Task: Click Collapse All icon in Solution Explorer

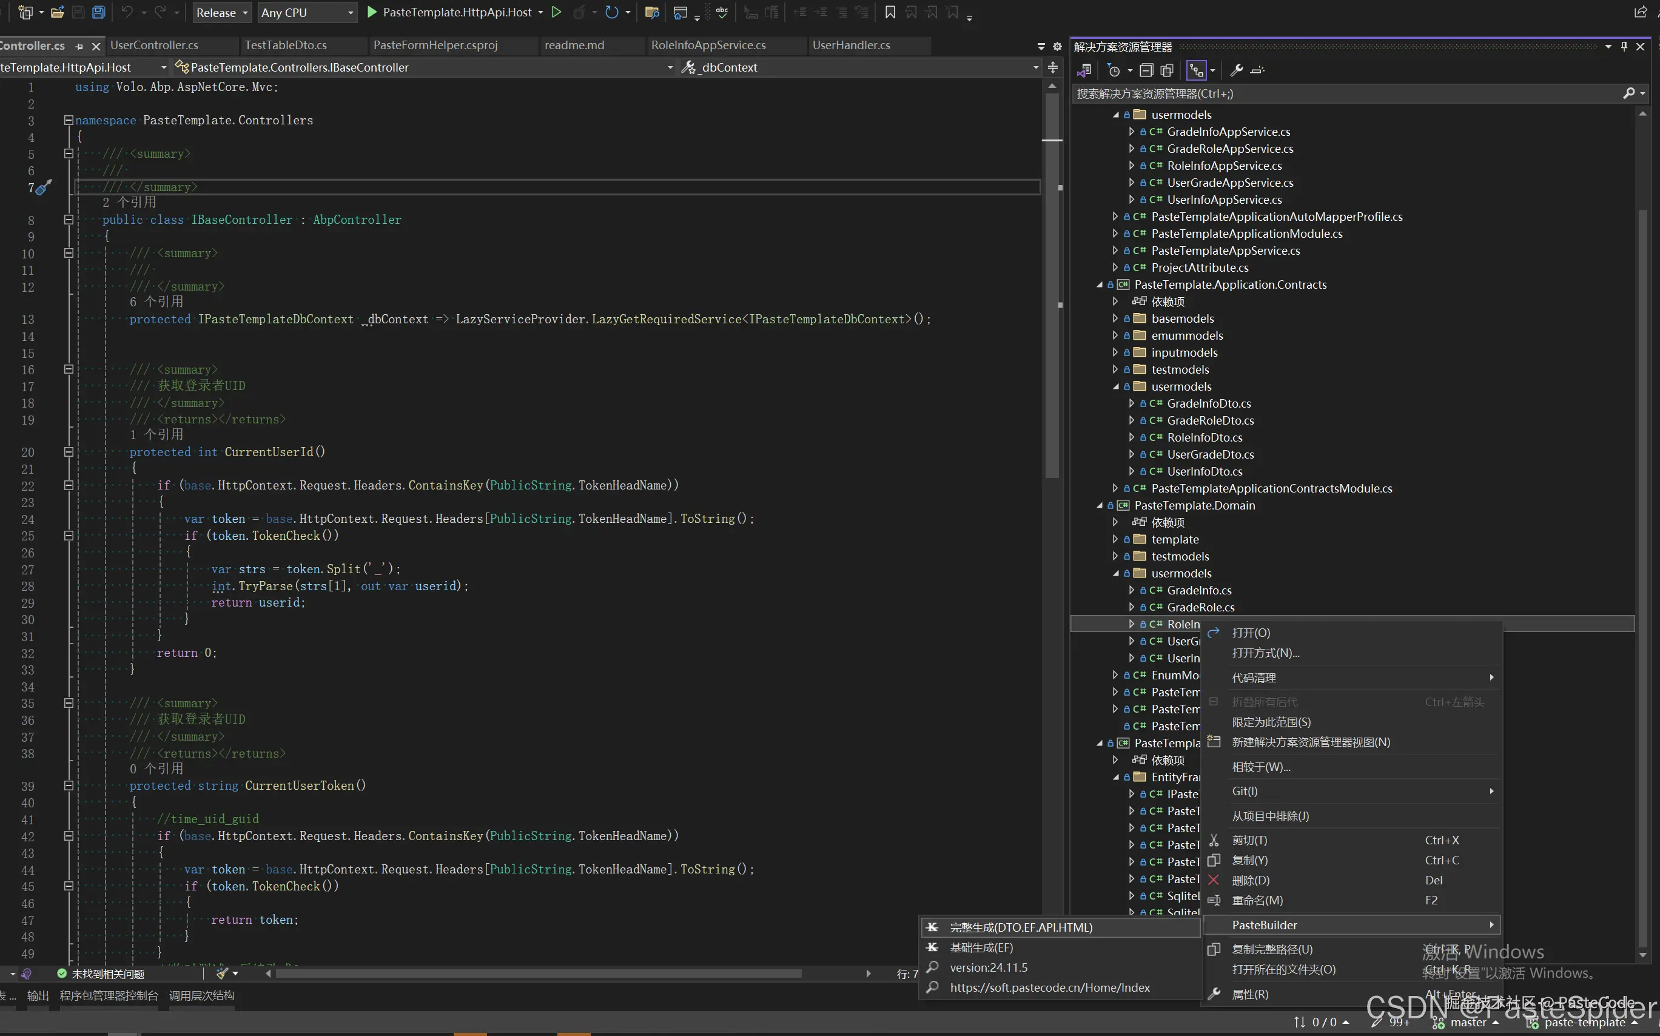Action: 1146,70
